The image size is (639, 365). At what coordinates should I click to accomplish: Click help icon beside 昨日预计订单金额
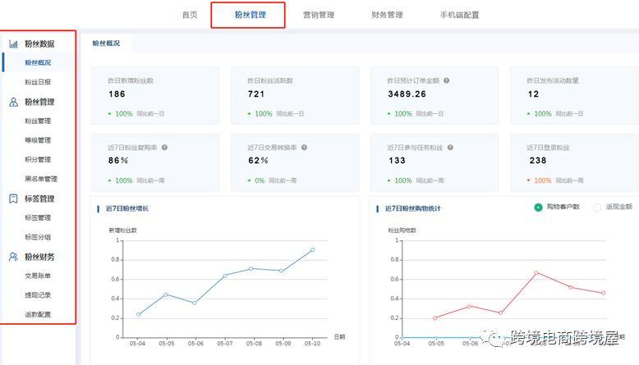[447, 80]
